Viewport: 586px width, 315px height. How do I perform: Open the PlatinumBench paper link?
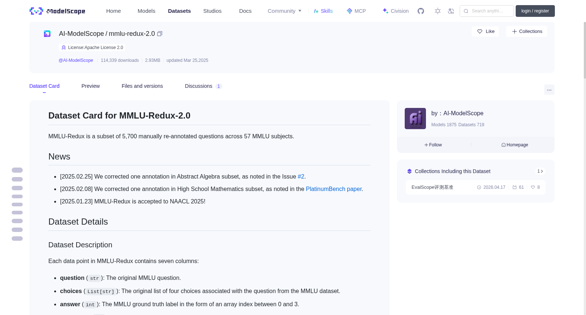point(334,189)
